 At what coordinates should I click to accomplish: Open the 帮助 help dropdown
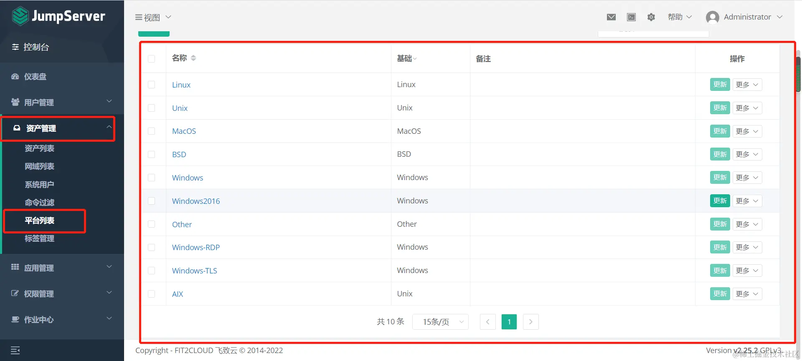680,17
